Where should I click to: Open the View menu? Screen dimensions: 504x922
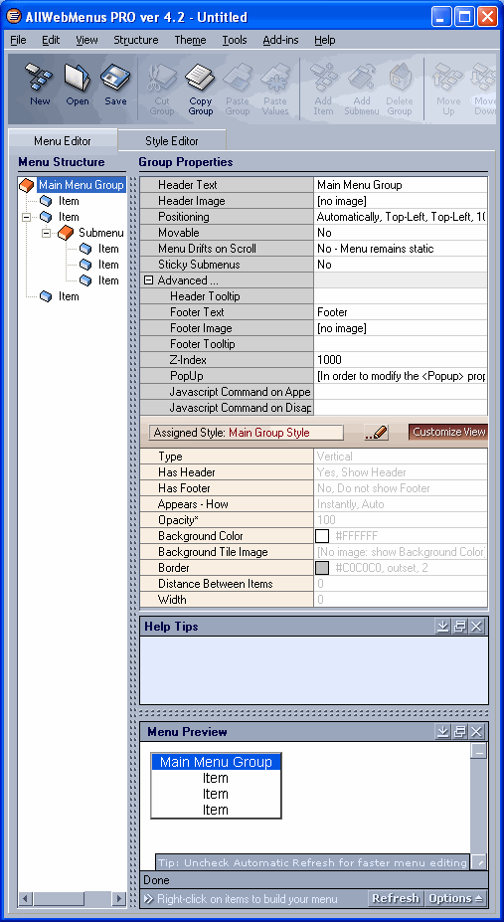[86, 40]
